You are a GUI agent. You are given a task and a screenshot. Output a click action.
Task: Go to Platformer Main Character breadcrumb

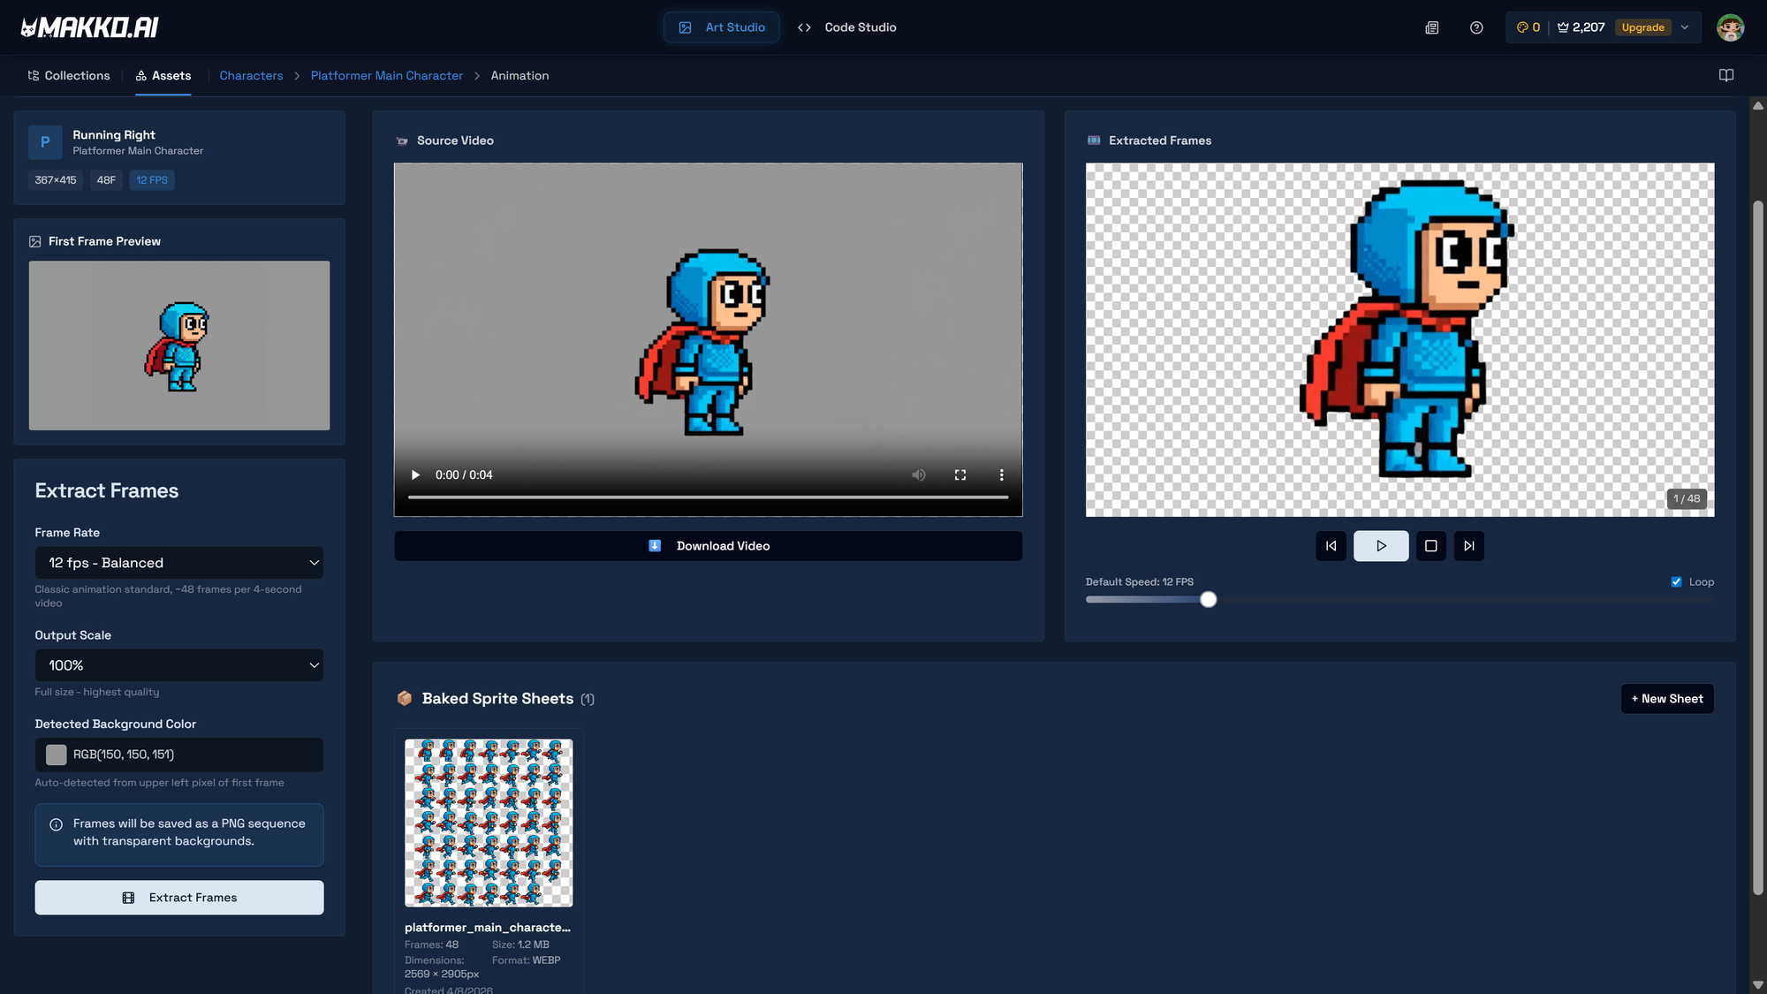[x=386, y=76]
